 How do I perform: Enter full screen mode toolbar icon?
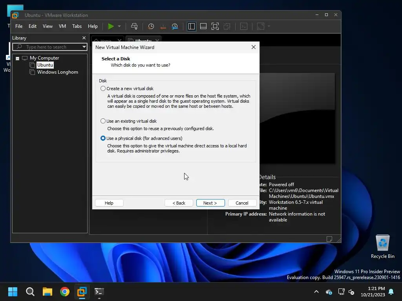[215, 26]
